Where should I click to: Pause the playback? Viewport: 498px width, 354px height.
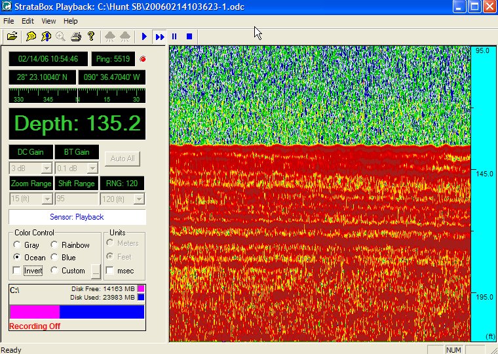point(174,37)
